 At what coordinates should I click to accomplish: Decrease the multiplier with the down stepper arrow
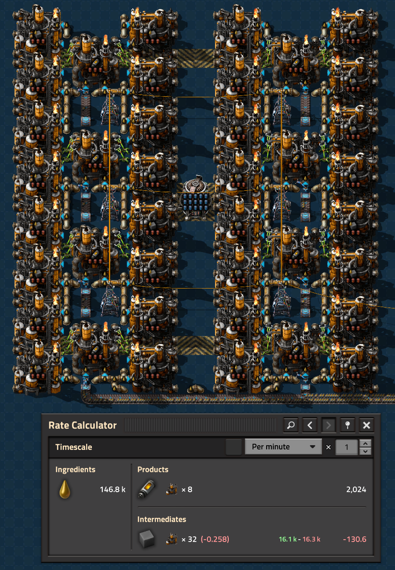pyautogui.click(x=365, y=451)
